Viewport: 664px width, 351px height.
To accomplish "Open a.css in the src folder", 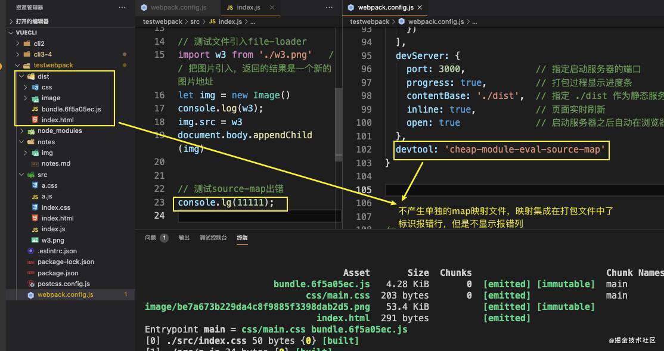I will coord(49,185).
